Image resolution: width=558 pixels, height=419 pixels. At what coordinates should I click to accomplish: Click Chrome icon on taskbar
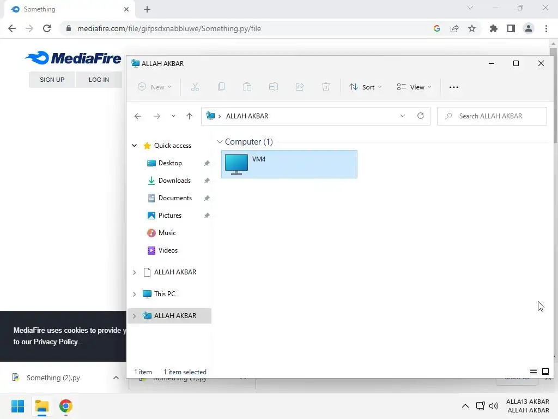pos(66,406)
